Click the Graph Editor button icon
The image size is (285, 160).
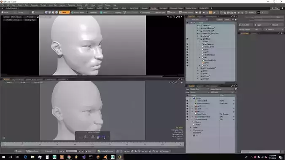[28, 151]
